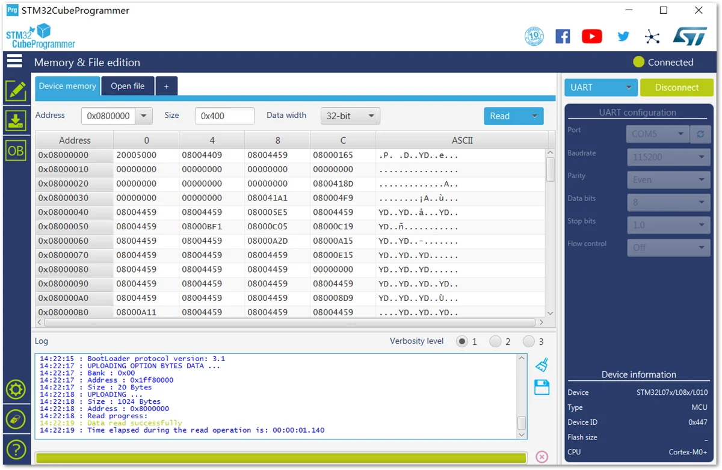The height and width of the screenshot is (470, 722).
Task: Select cell 0800418D in row 0x08000020
Action: 343,184
